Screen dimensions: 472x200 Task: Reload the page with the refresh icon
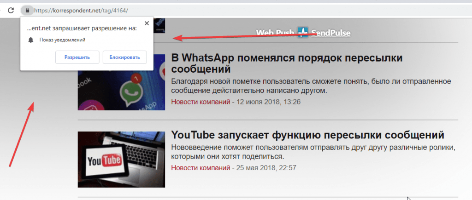point(11,11)
